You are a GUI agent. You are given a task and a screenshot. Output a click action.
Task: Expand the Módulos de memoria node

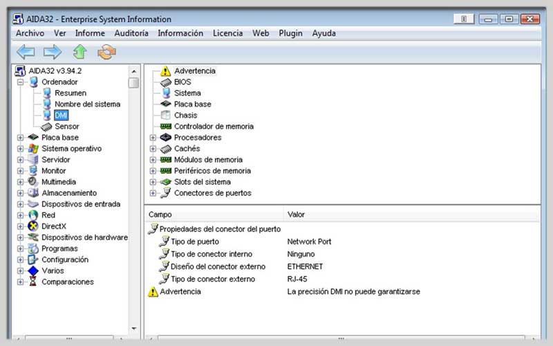(153, 160)
